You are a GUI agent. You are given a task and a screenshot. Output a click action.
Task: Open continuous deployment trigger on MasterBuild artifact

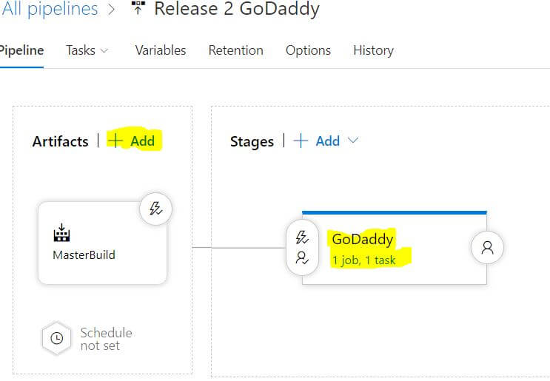coord(155,209)
